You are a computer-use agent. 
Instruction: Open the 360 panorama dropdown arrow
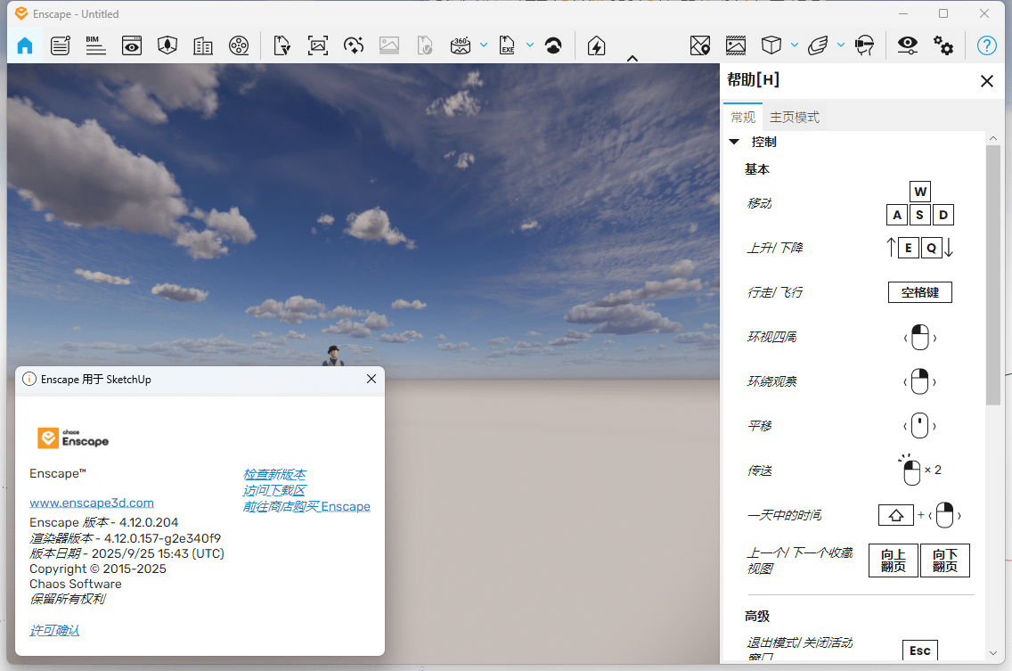pyautogui.click(x=484, y=45)
